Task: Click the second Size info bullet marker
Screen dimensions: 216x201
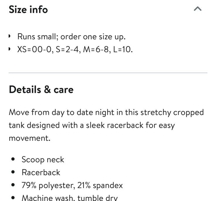Action: (9, 49)
